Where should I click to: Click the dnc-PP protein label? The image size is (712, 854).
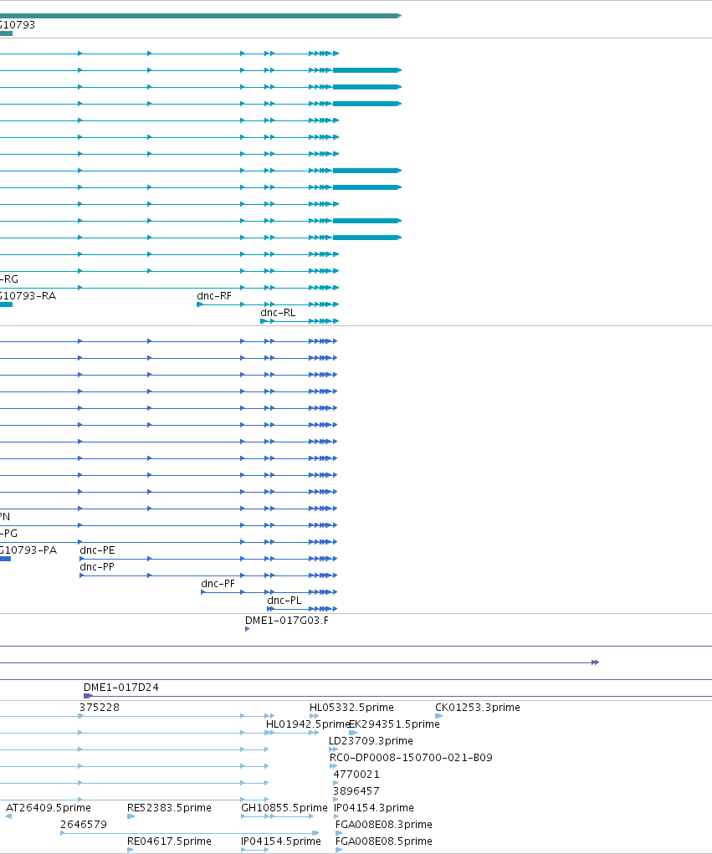tap(97, 567)
